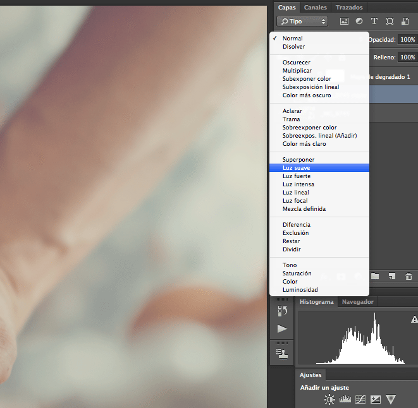Select Oscurecer blend mode
Image resolution: width=418 pixels, height=408 pixels.
click(x=319, y=63)
